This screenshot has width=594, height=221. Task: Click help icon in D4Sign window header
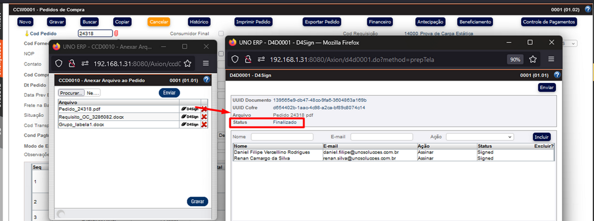(557, 75)
